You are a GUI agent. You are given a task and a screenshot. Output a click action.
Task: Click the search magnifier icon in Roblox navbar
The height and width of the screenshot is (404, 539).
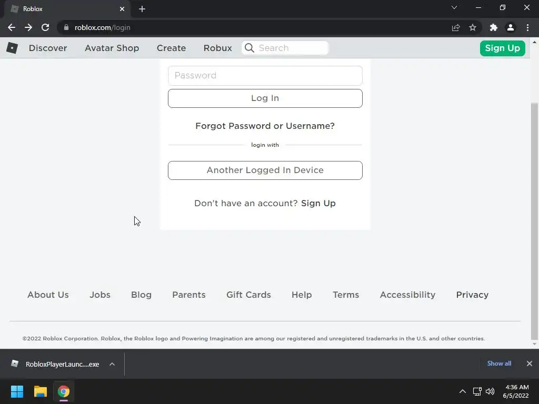(249, 48)
